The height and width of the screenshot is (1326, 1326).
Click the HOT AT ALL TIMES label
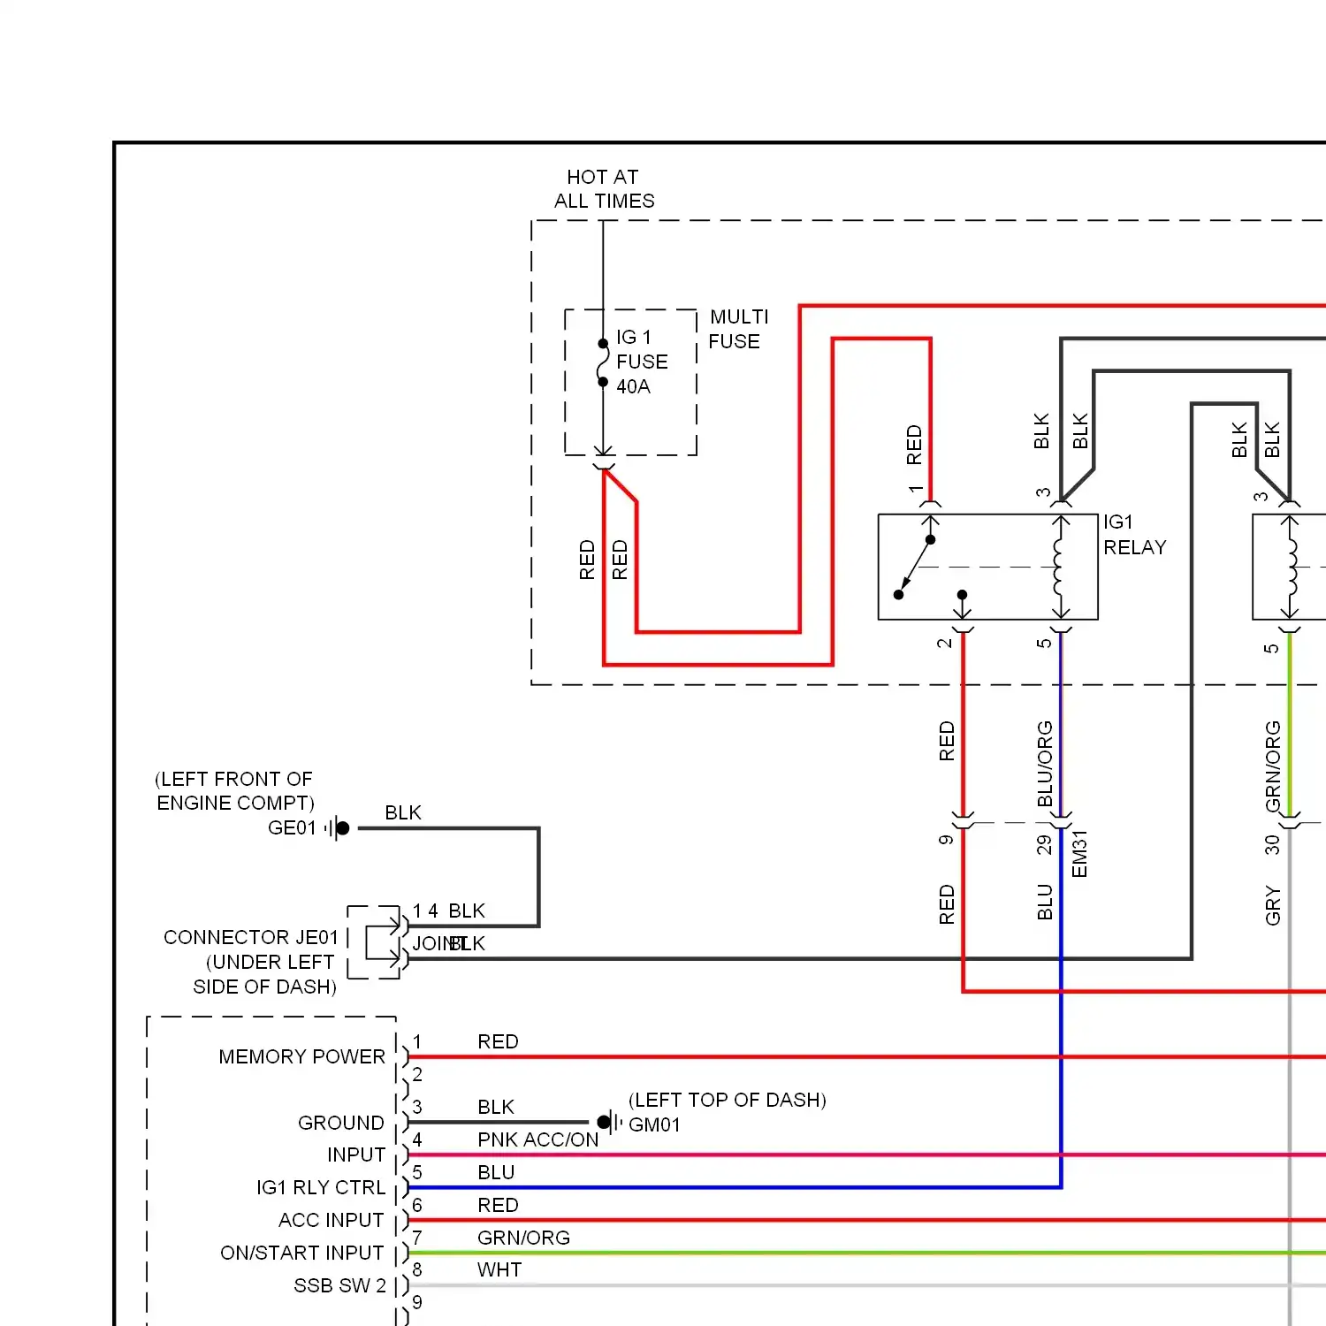pos(604,189)
